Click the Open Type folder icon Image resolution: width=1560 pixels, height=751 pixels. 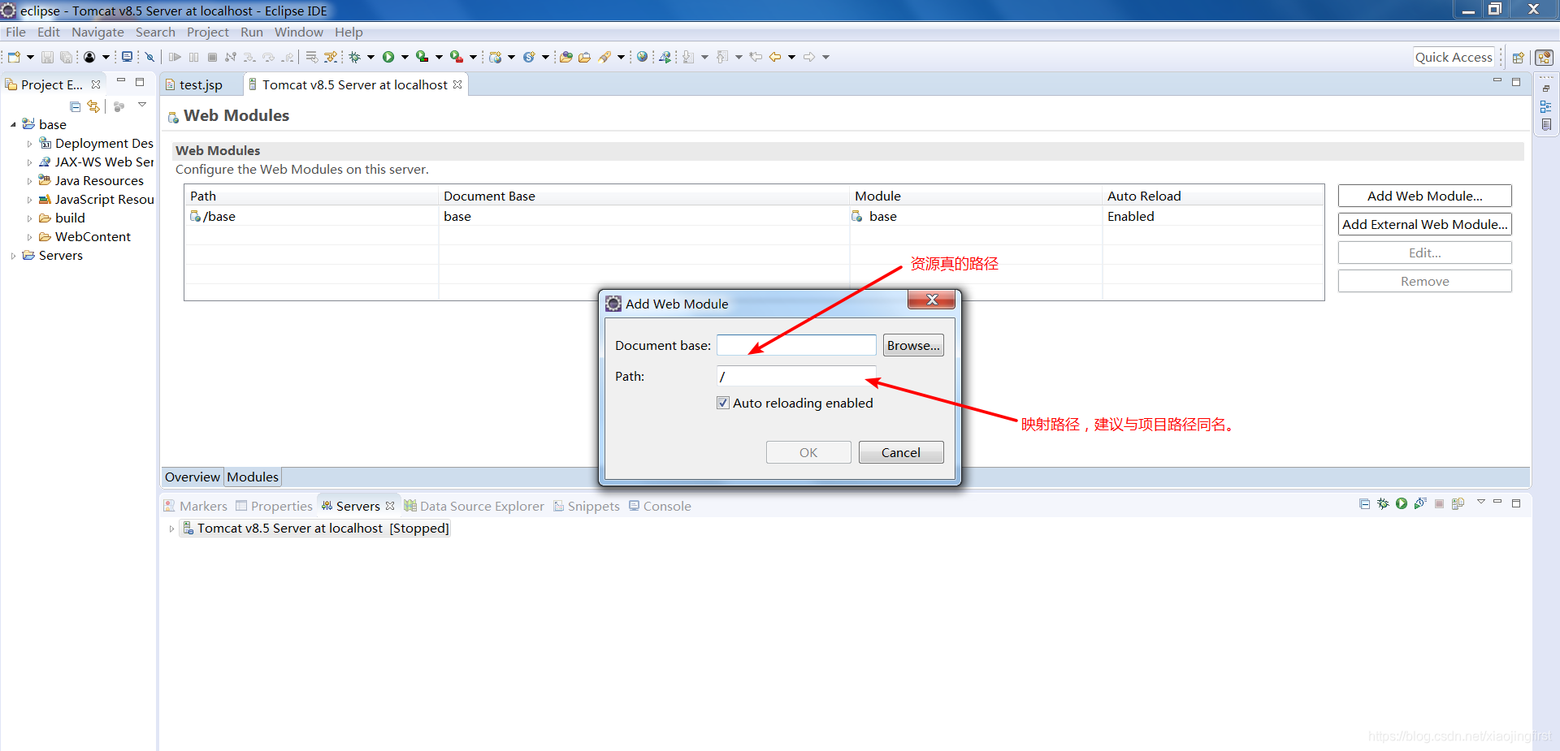click(x=566, y=57)
